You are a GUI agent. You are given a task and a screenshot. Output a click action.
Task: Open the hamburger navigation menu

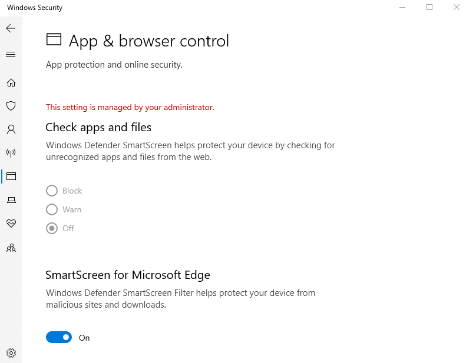click(x=11, y=54)
